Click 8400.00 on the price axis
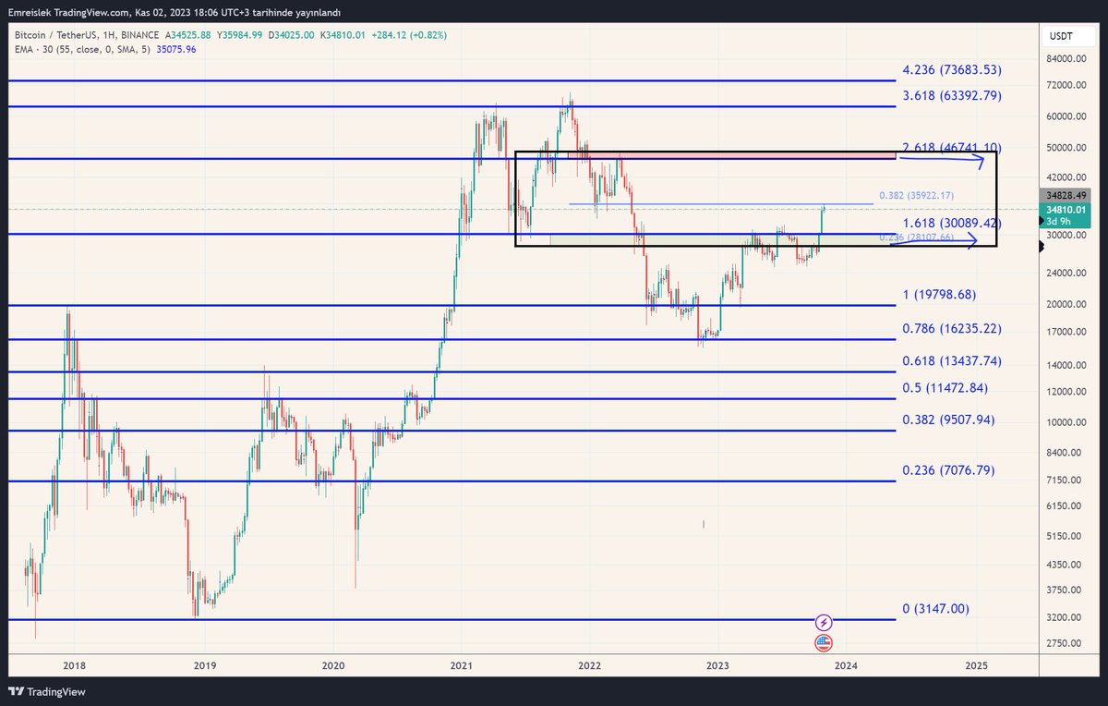 point(1066,452)
